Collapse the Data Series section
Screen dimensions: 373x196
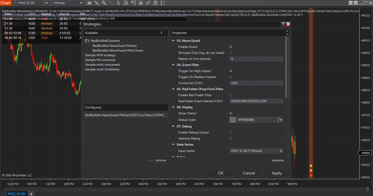[173, 145]
